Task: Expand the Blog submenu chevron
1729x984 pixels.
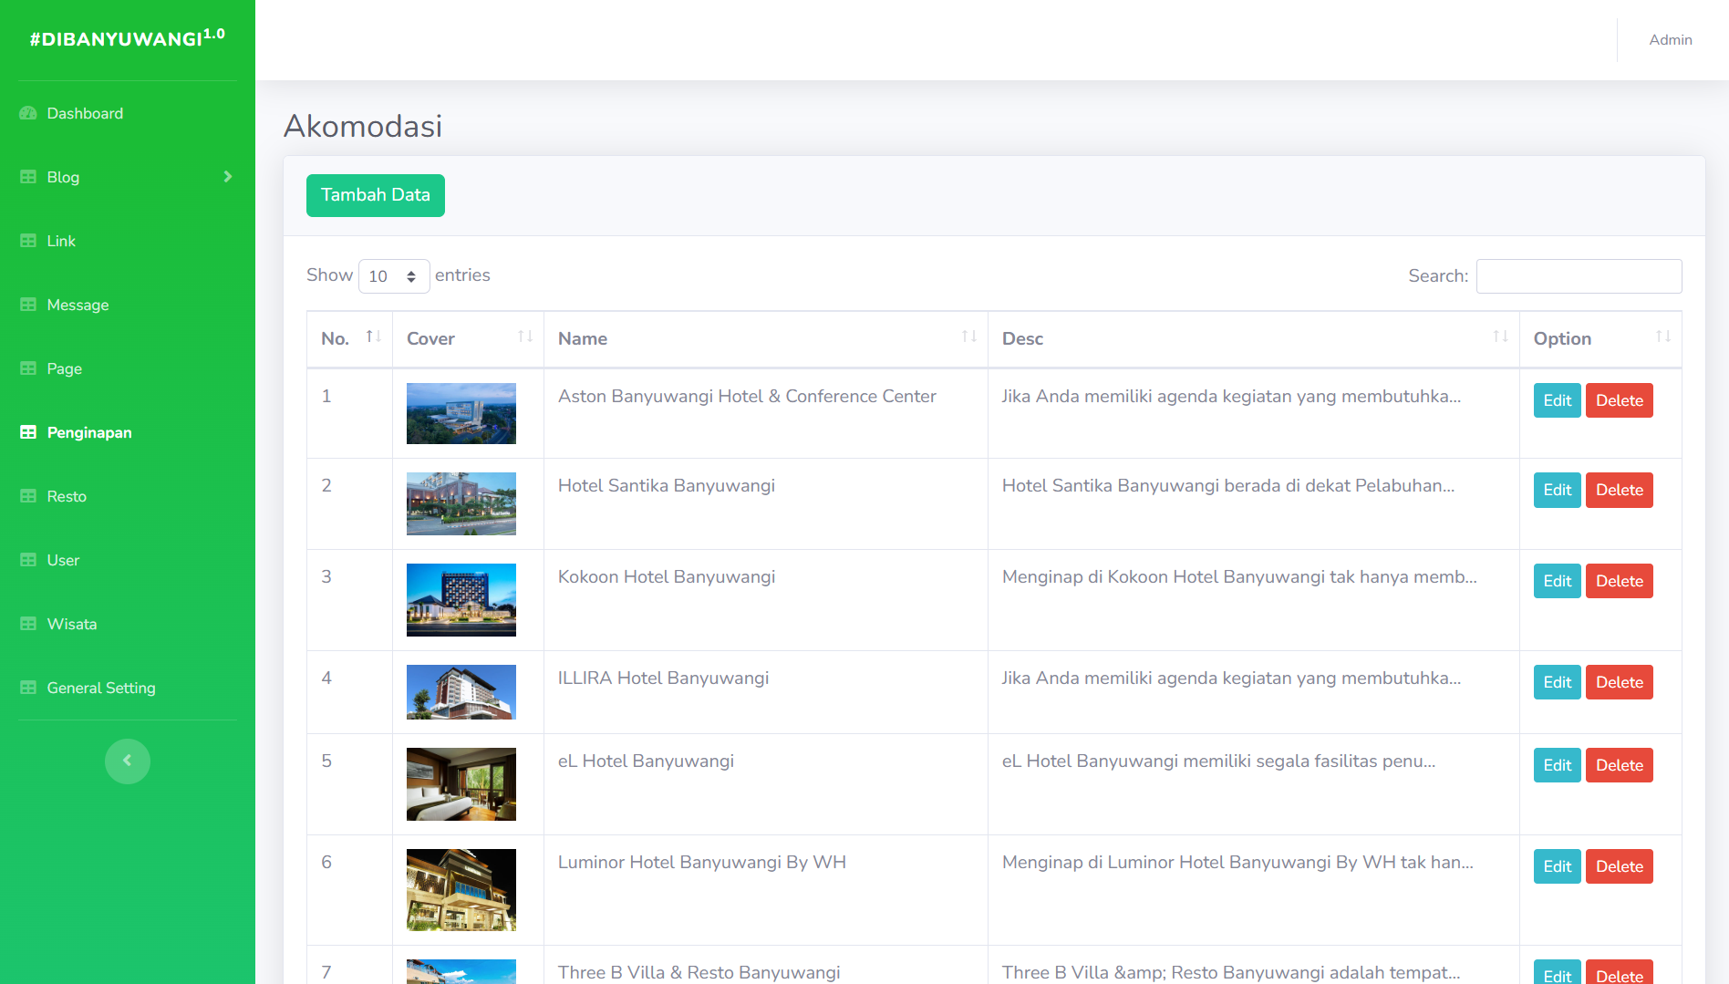Action: pyautogui.click(x=228, y=176)
